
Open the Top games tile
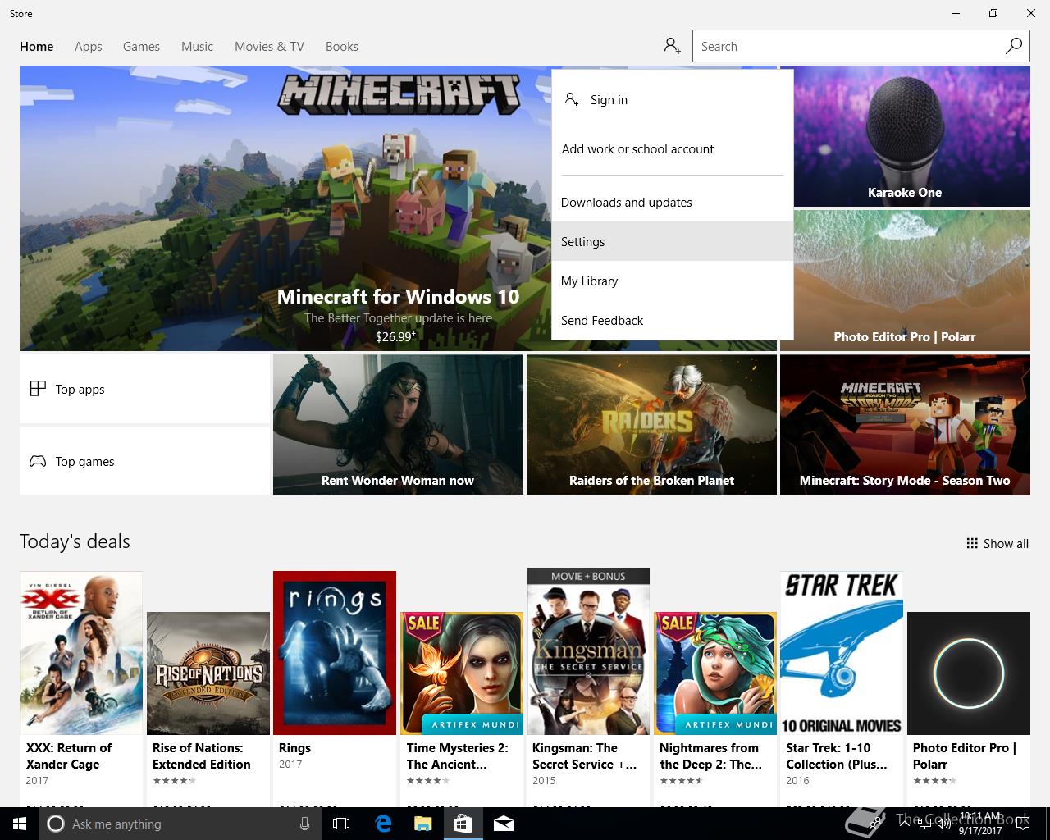point(144,461)
